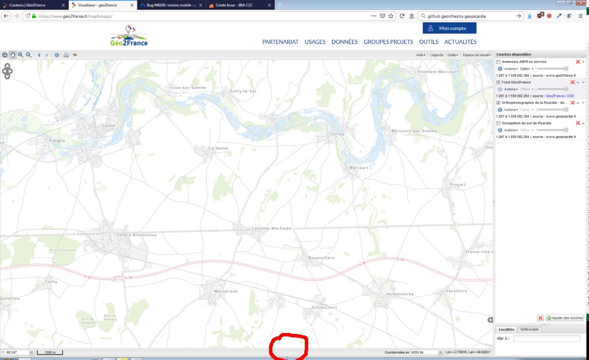Image resolution: width=589 pixels, height=360 pixels.
Task: Adjust opacity slider of Fond Géo2France layer
Action: pos(566,89)
